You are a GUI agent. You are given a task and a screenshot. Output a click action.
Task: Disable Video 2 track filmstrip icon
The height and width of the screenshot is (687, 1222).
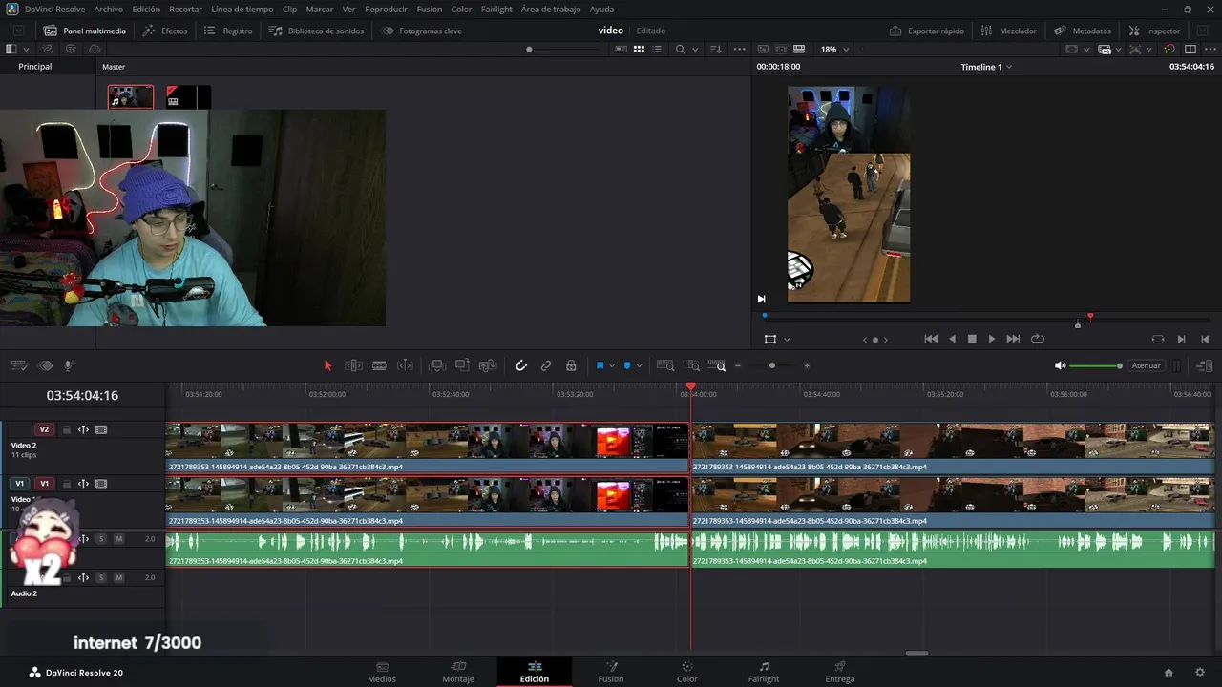point(101,429)
